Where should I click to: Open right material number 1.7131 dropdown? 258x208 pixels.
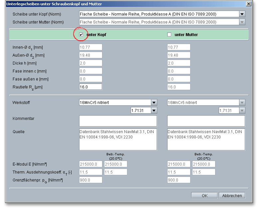point(242,110)
